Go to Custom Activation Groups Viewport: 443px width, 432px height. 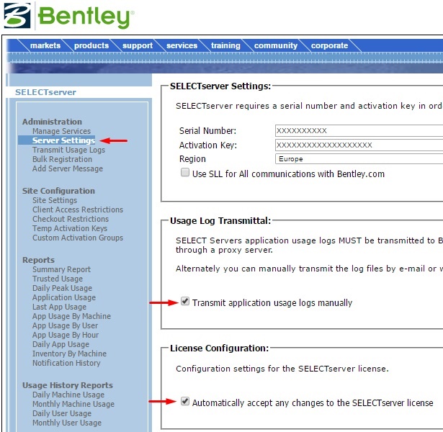point(78,238)
